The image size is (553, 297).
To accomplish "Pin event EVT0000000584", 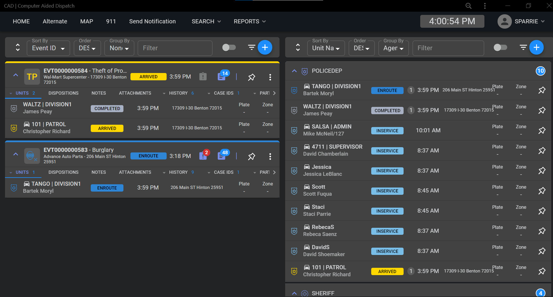I will pos(251,77).
